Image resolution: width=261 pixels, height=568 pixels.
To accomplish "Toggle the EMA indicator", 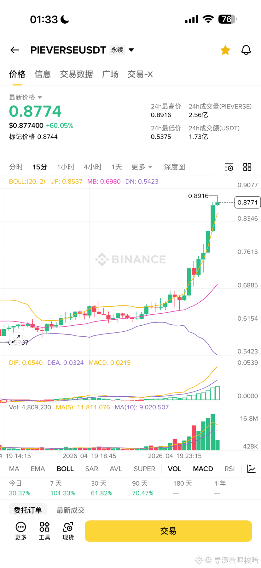I will tap(38, 469).
